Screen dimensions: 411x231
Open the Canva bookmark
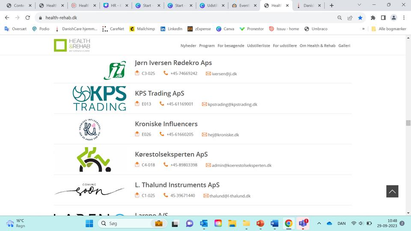(x=225, y=29)
